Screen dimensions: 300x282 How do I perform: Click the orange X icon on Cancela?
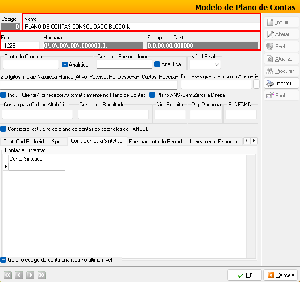(x=271, y=275)
